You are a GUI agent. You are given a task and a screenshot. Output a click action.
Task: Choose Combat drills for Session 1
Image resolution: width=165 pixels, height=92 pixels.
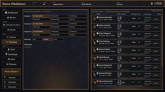[60, 16]
